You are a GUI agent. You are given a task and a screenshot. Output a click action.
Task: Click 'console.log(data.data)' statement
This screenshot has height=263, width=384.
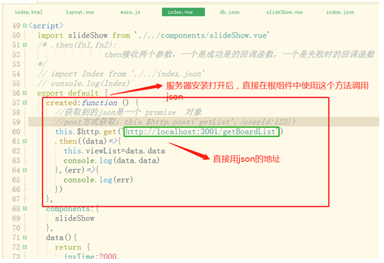(111, 161)
